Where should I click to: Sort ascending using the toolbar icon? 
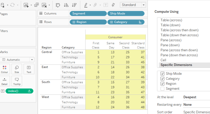[x=66, y=5]
